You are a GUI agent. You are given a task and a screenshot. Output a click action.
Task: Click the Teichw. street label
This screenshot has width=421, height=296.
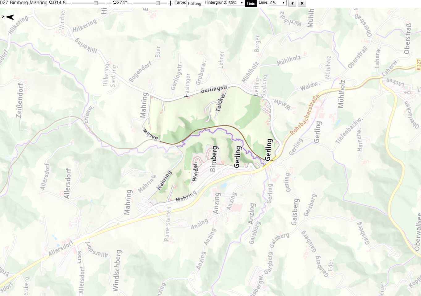(x=221, y=102)
